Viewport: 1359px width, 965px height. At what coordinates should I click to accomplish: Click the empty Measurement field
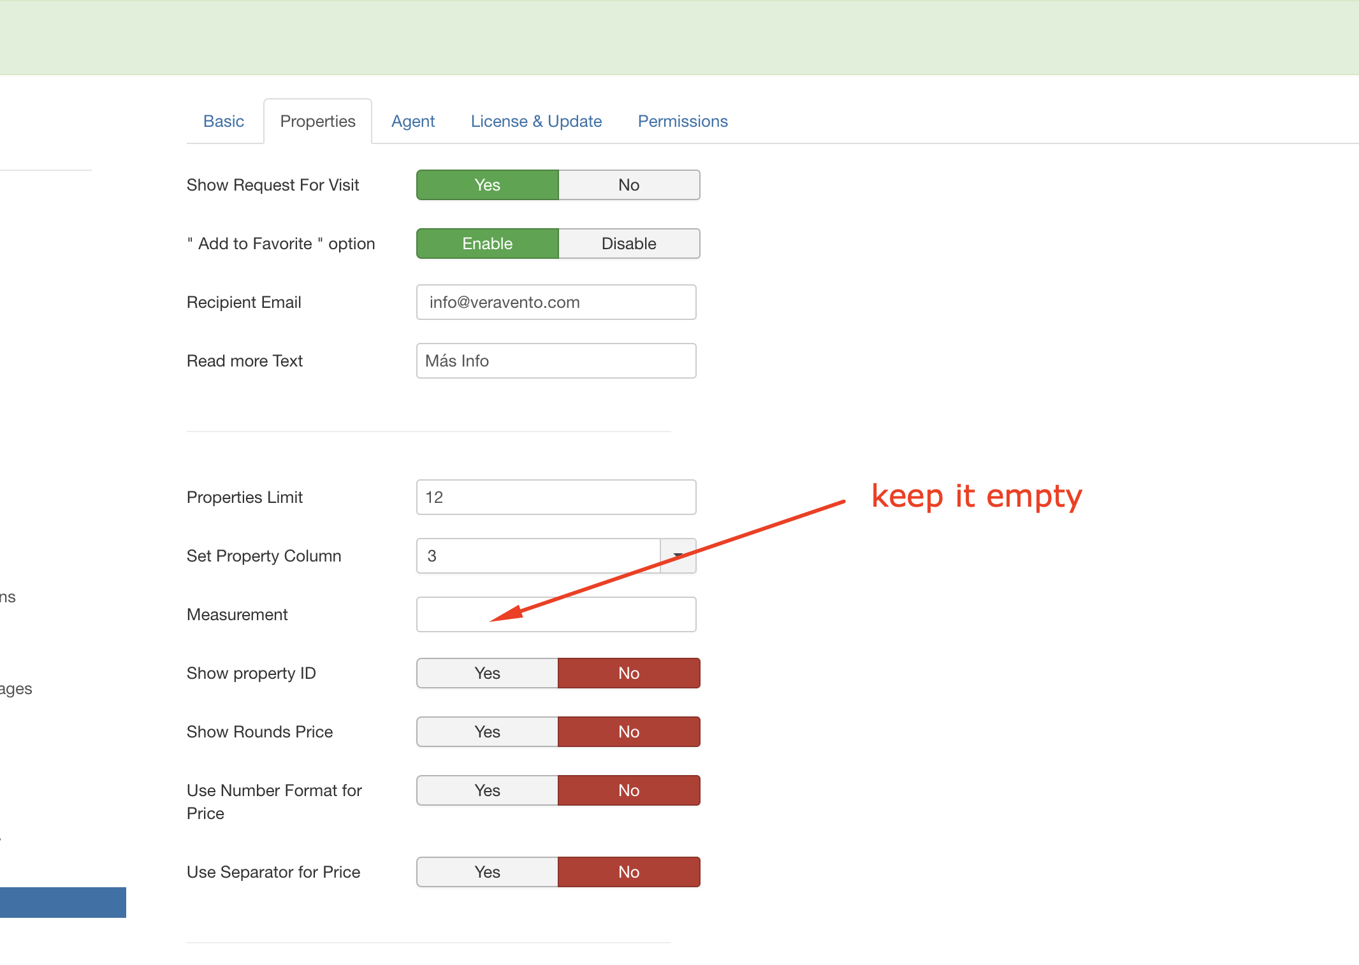pyautogui.click(x=556, y=614)
